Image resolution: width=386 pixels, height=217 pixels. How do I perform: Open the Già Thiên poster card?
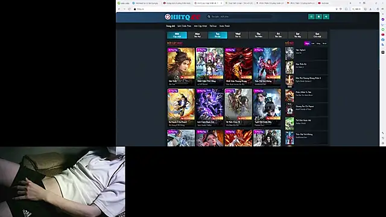(x=181, y=67)
